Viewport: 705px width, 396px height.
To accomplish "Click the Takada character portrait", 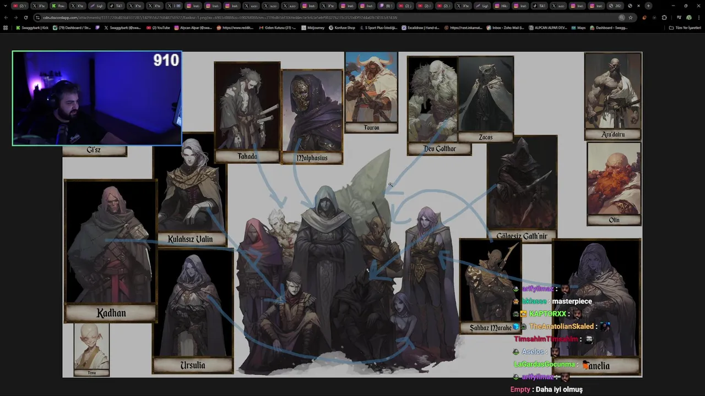I will tap(247, 112).
